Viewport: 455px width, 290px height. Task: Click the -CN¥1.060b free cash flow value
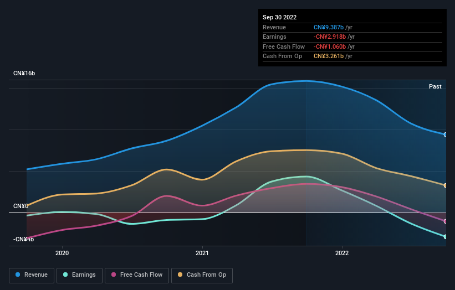pos(331,46)
